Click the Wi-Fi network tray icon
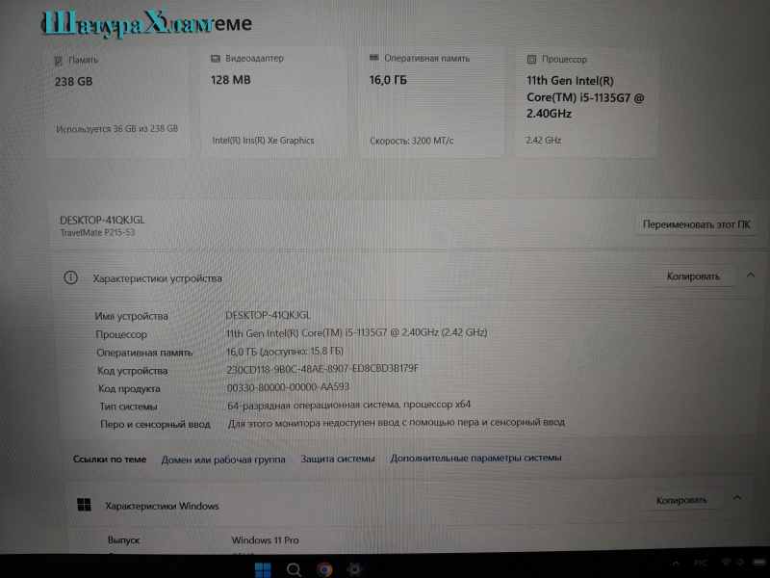Image resolution: width=770 pixels, height=578 pixels. pyautogui.click(x=726, y=563)
